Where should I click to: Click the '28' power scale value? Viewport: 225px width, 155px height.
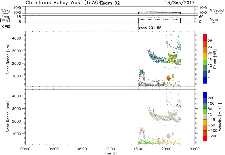point(210,41)
